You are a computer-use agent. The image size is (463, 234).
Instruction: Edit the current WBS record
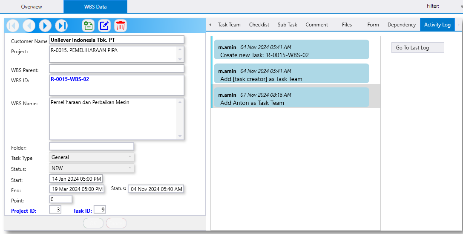(104, 26)
